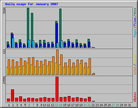Screen dimensions: 138x108
Task: Click day 1 on the x-axis
Action: (x=9, y=105)
